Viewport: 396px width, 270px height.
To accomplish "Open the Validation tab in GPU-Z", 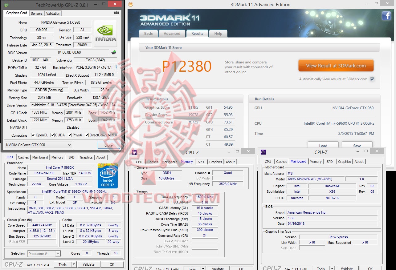I will tap(53, 13).
